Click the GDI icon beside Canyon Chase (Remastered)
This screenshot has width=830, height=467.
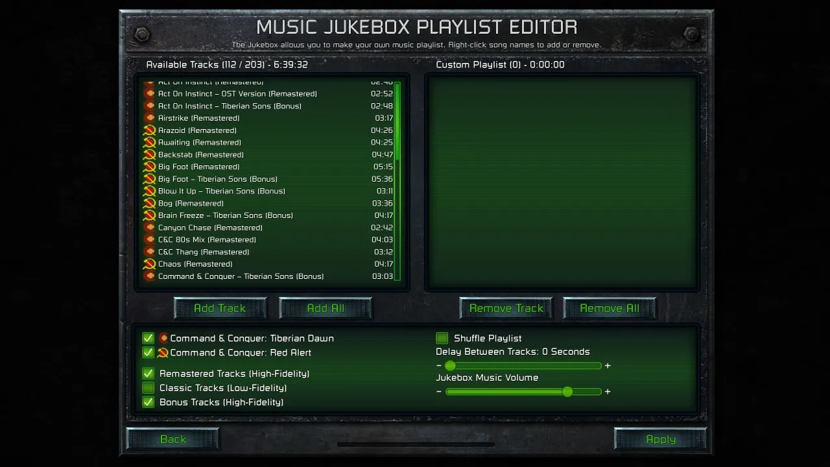pos(149,228)
